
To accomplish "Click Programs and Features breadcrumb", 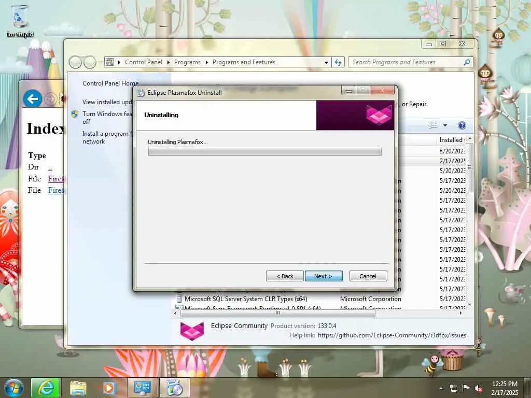I will tap(244, 62).
